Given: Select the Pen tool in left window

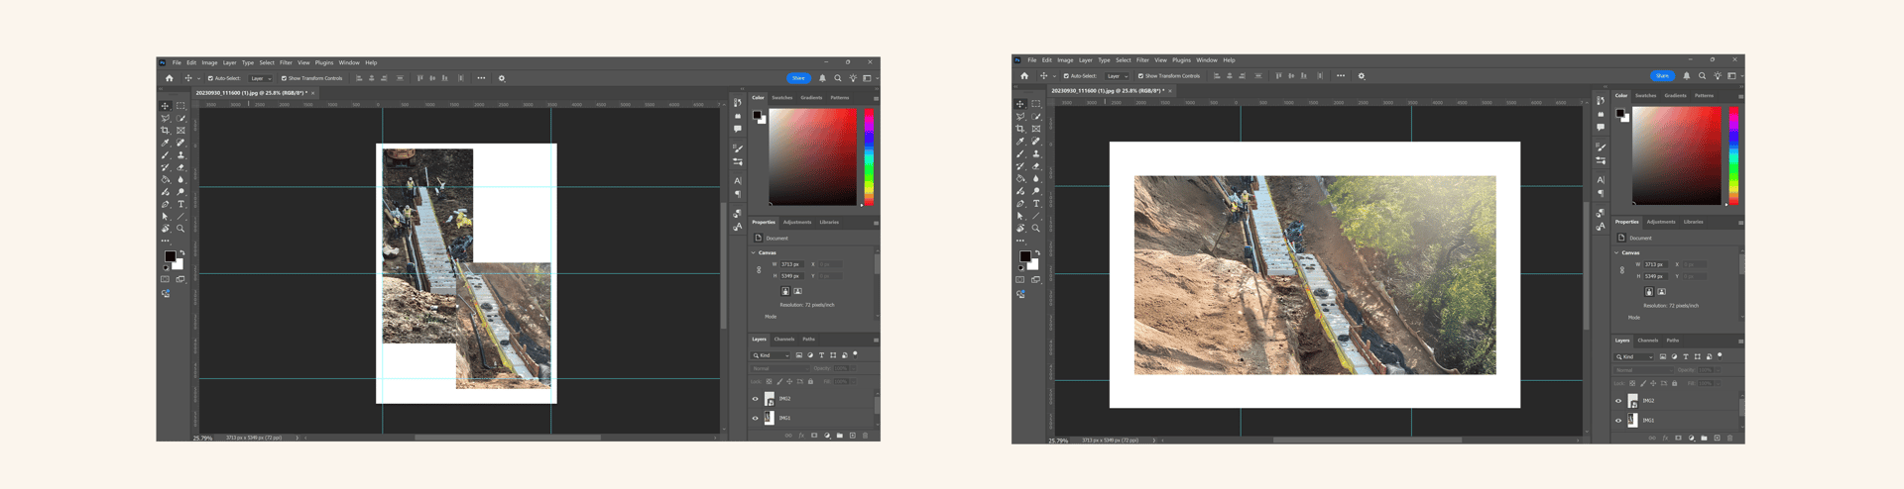Looking at the screenshot, I should 165,204.
